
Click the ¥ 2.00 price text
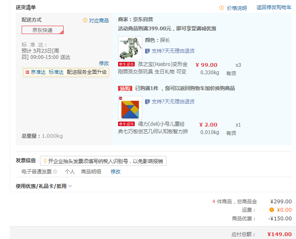(208, 124)
